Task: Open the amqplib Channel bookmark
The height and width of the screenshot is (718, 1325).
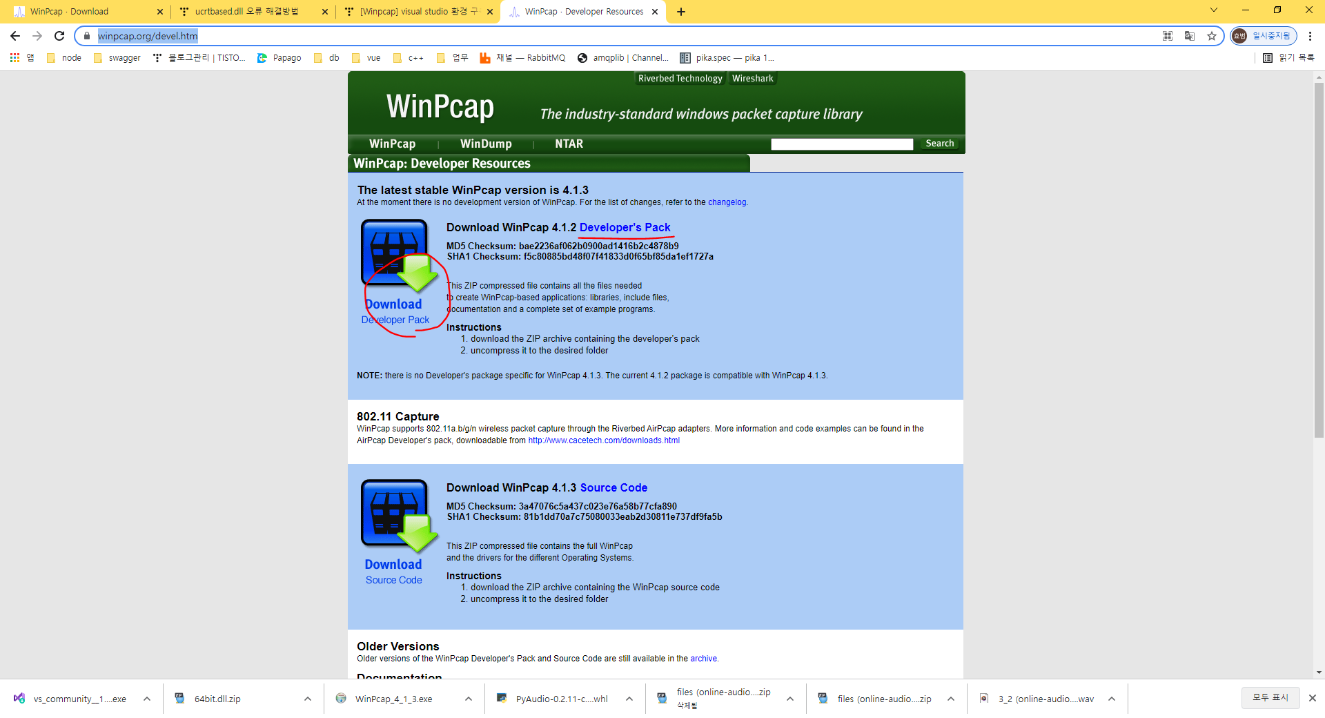Action: click(623, 58)
